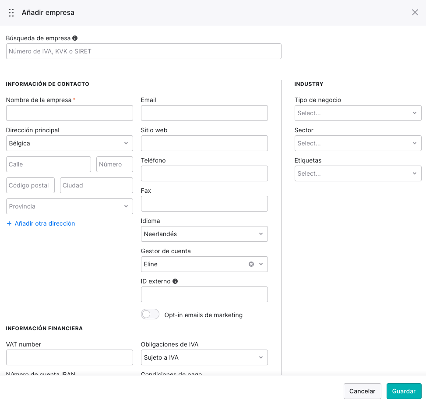The image size is (426, 403).
Task: Click the Añadir otra dirección link
Action: (45, 223)
